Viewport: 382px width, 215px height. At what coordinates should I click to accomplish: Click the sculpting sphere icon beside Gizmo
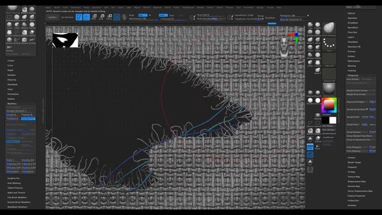[124, 17]
